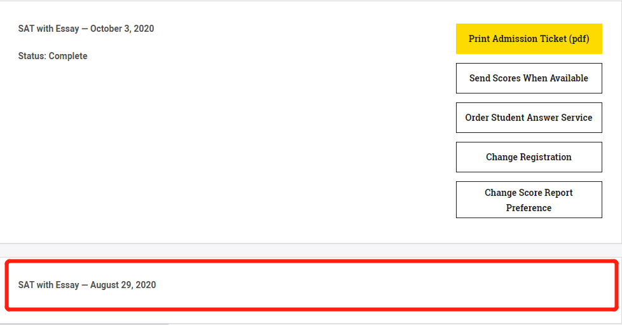Download the admission ticket PDF via yellow button
This screenshot has width=622, height=325.
click(x=529, y=39)
